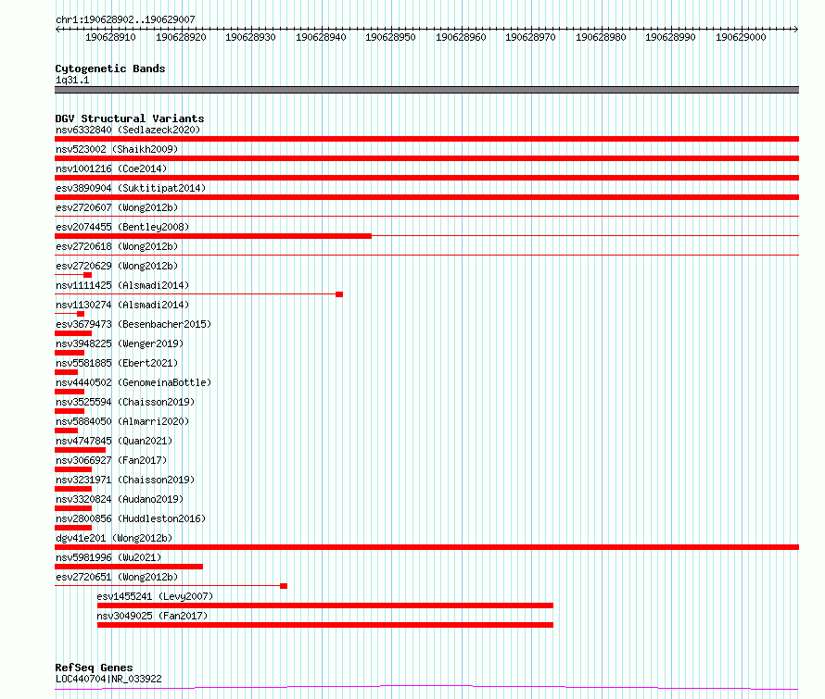Select dgv41e201 (Wong2012b) label
Image resolution: width=825 pixels, height=699 pixels.
tap(114, 538)
